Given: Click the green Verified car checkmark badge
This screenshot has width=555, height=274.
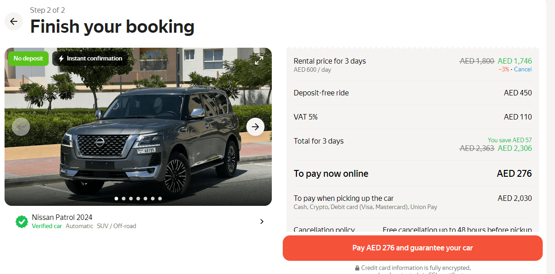Looking at the screenshot, I should click(21, 222).
